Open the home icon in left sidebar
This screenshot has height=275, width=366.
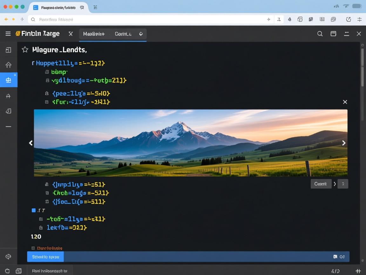[x=9, y=65]
